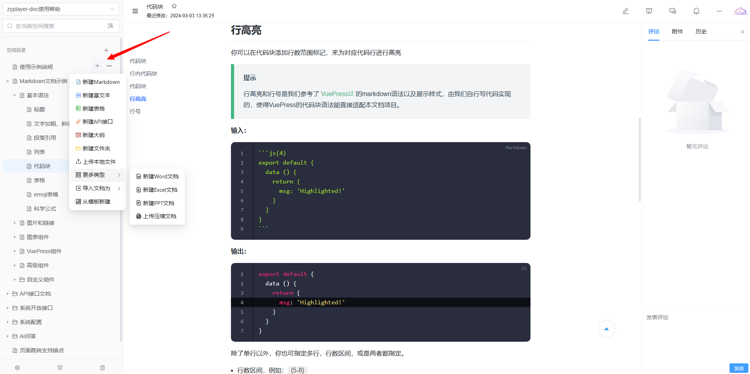Select 新建PPT文档 in the submenu
750x374 pixels.
[x=157, y=203]
